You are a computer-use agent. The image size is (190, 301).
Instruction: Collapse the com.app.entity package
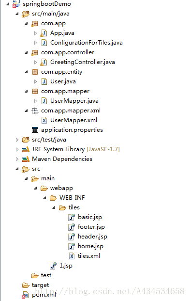tap(26, 72)
